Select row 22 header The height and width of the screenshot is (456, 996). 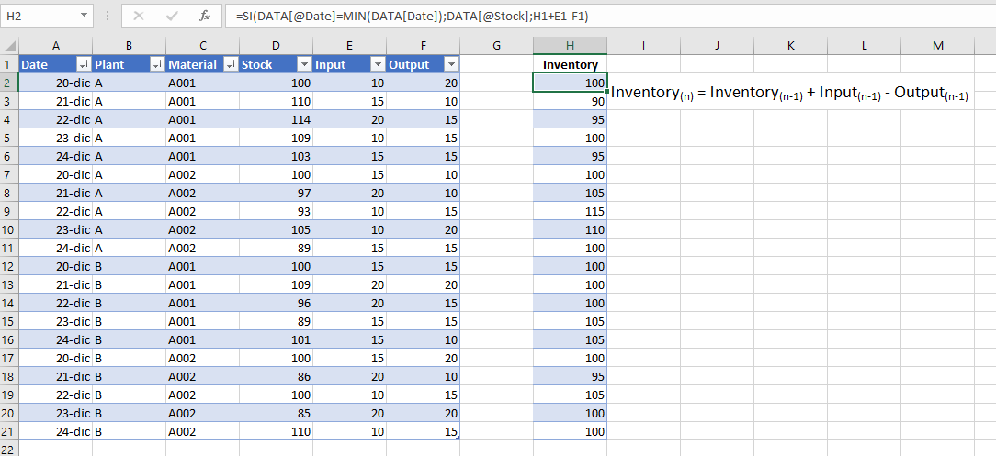click(x=9, y=449)
